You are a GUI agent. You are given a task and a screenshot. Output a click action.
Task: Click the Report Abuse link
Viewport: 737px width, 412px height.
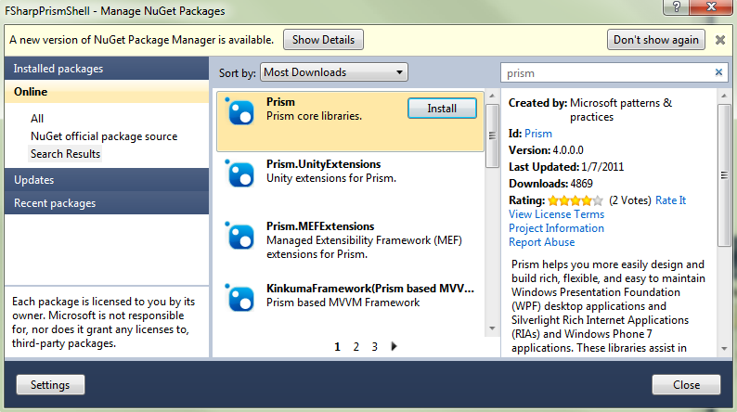click(541, 242)
